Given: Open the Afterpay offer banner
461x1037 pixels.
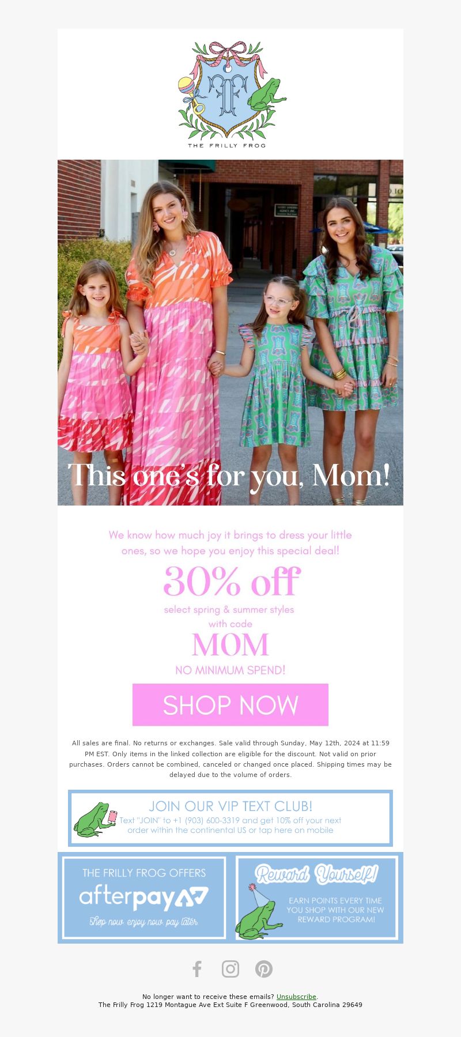Looking at the screenshot, I should pyautogui.click(x=144, y=898).
